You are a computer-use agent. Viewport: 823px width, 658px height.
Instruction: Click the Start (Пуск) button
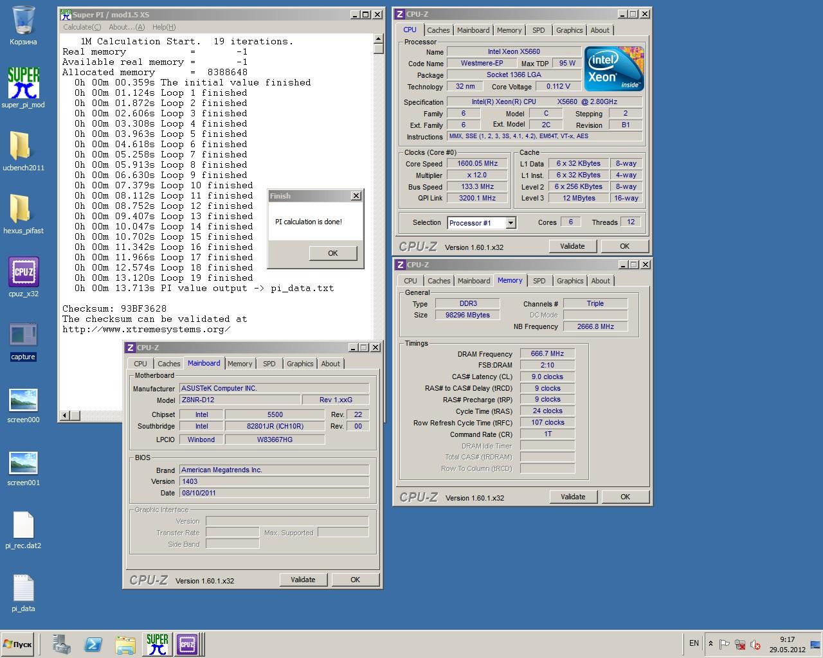[x=18, y=644]
